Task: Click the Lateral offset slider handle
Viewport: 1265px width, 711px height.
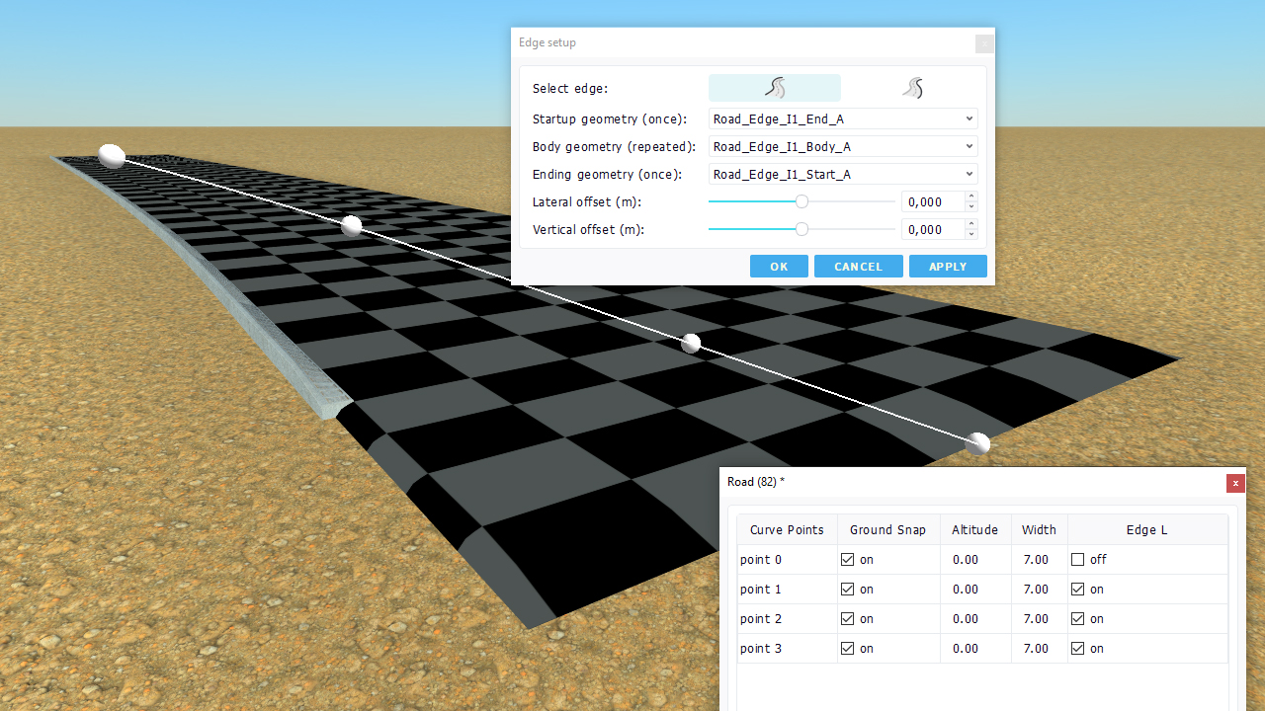Action: point(801,201)
